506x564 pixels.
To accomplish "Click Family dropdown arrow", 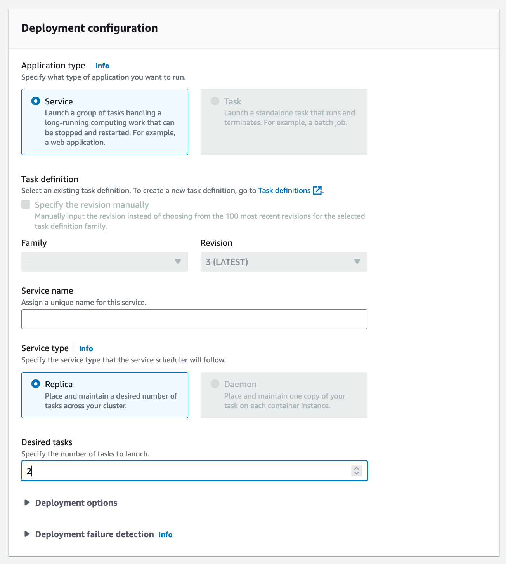I will pyautogui.click(x=178, y=262).
